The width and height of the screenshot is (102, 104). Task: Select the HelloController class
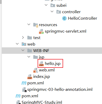(x=82, y=18)
